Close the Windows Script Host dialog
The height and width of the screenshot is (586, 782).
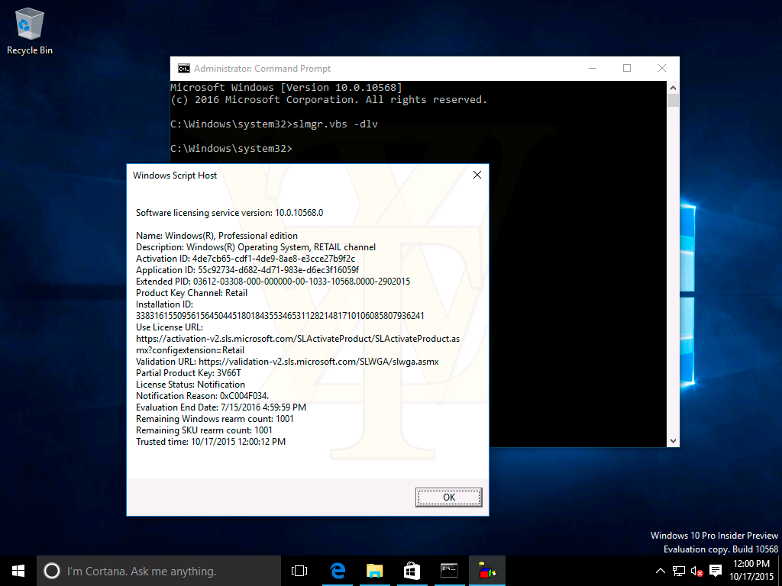477,175
